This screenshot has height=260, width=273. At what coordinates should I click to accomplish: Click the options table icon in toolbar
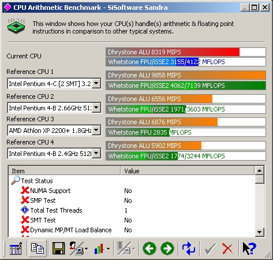coord(16,248)
